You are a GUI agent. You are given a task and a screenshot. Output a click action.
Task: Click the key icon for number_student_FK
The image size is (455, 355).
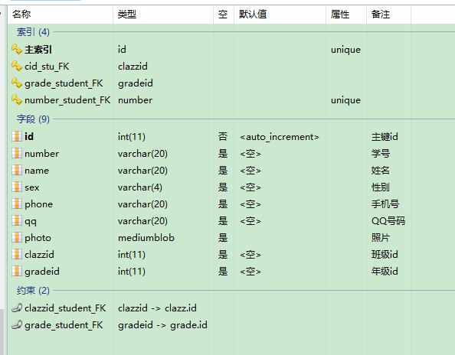pos(17,99)
